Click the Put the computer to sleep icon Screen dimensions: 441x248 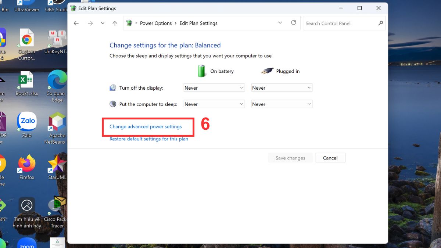point(113,104)
